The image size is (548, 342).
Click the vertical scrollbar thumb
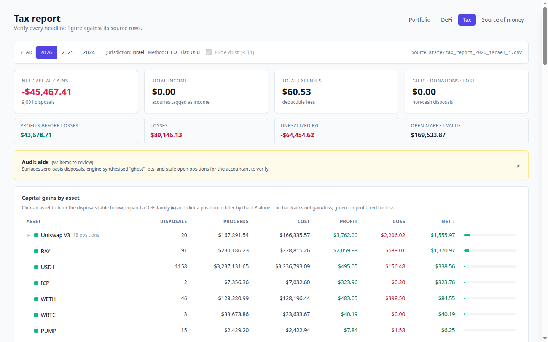pyautogui.click(x=545, y=36)
